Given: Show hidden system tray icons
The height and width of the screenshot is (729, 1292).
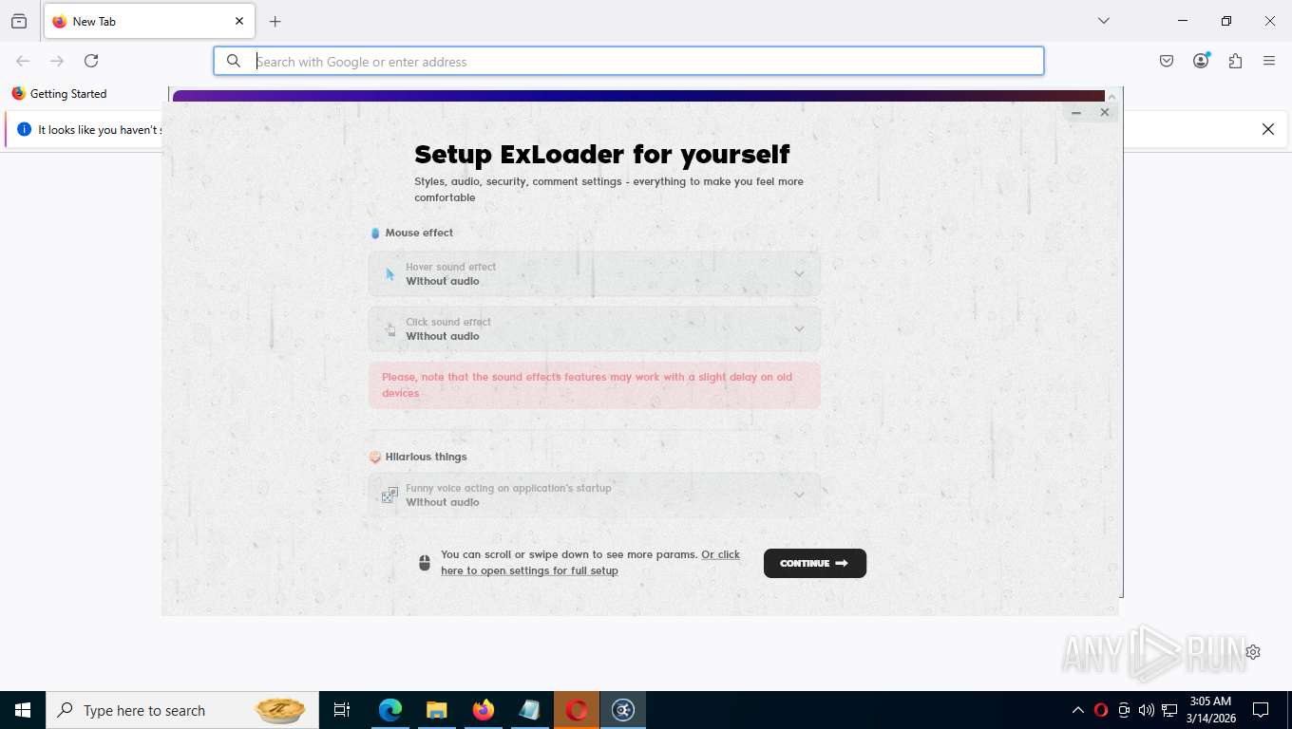Looking at the screenshot, I should click(x=1078, y=710).
